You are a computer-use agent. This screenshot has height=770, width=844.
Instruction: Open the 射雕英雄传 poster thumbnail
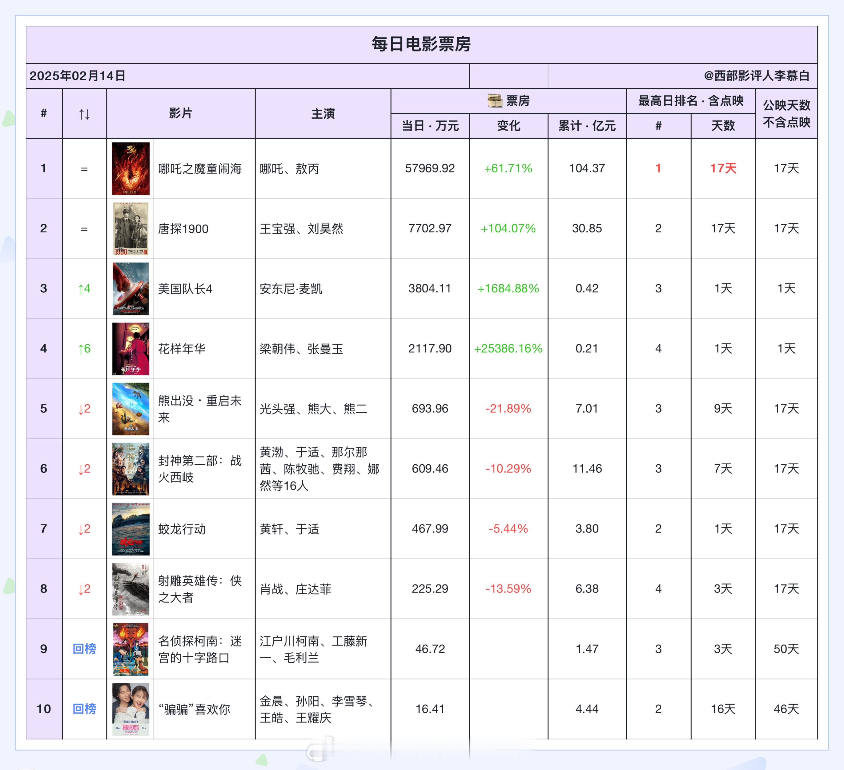(131, 589)
